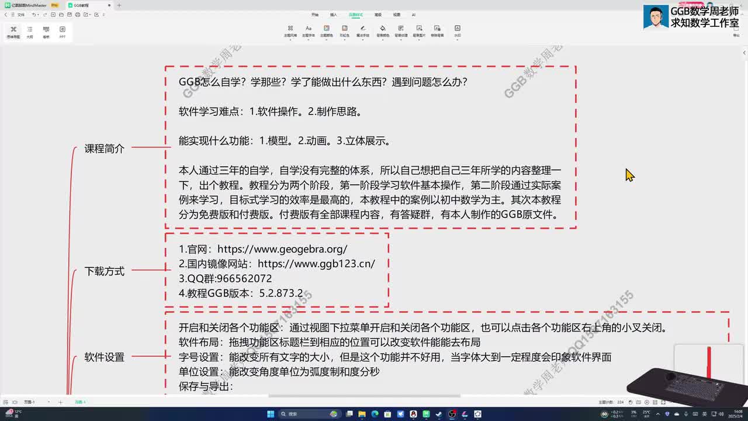Open the 页面-1 page dropdown in status bar
Image resolution: width=748 pixels, height=421 pixels.
[x=36, y=402]
